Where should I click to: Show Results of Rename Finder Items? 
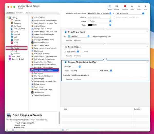pos(69,79)
